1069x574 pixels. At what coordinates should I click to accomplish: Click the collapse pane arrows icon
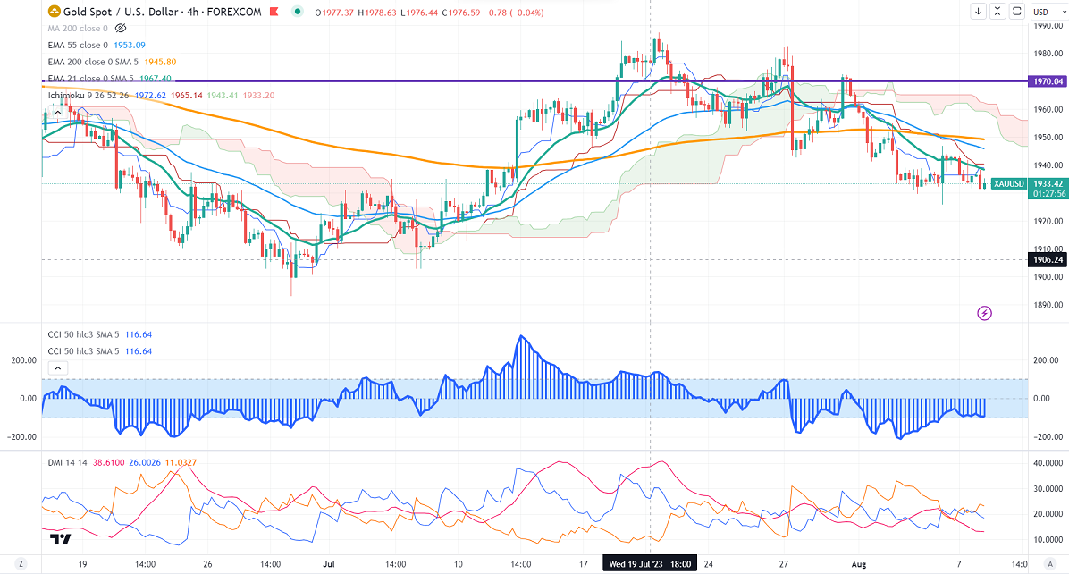tap(997, 12)
